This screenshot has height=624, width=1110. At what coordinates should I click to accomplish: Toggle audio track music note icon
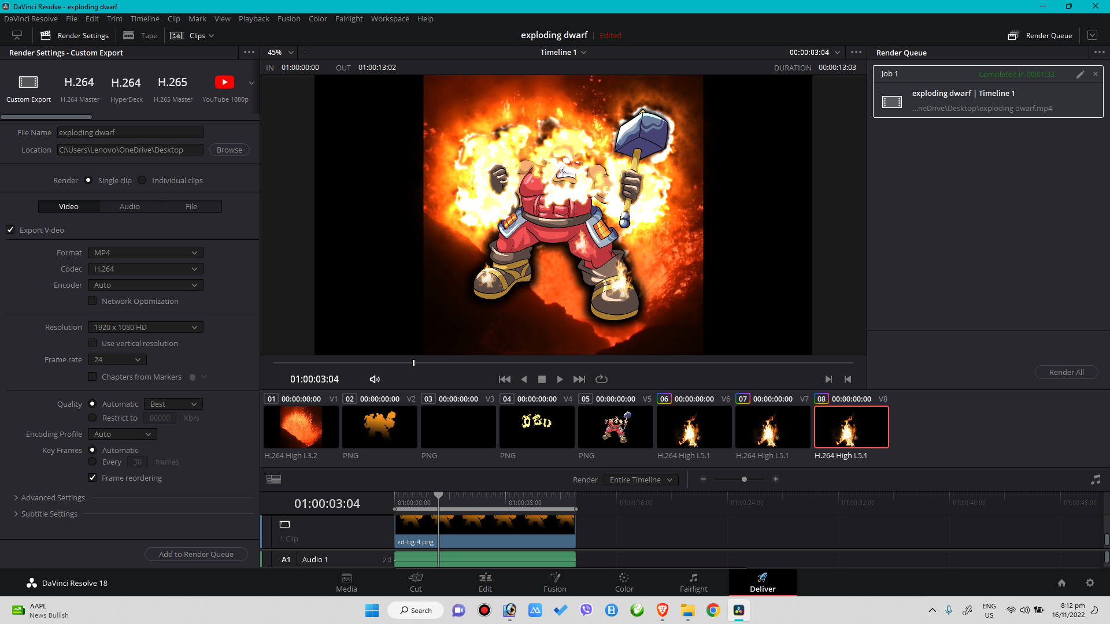1096,480
